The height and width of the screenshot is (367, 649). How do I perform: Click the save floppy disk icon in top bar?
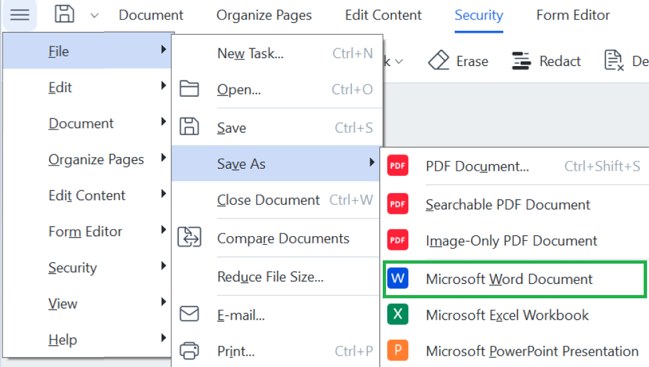(x=65, y=14)
